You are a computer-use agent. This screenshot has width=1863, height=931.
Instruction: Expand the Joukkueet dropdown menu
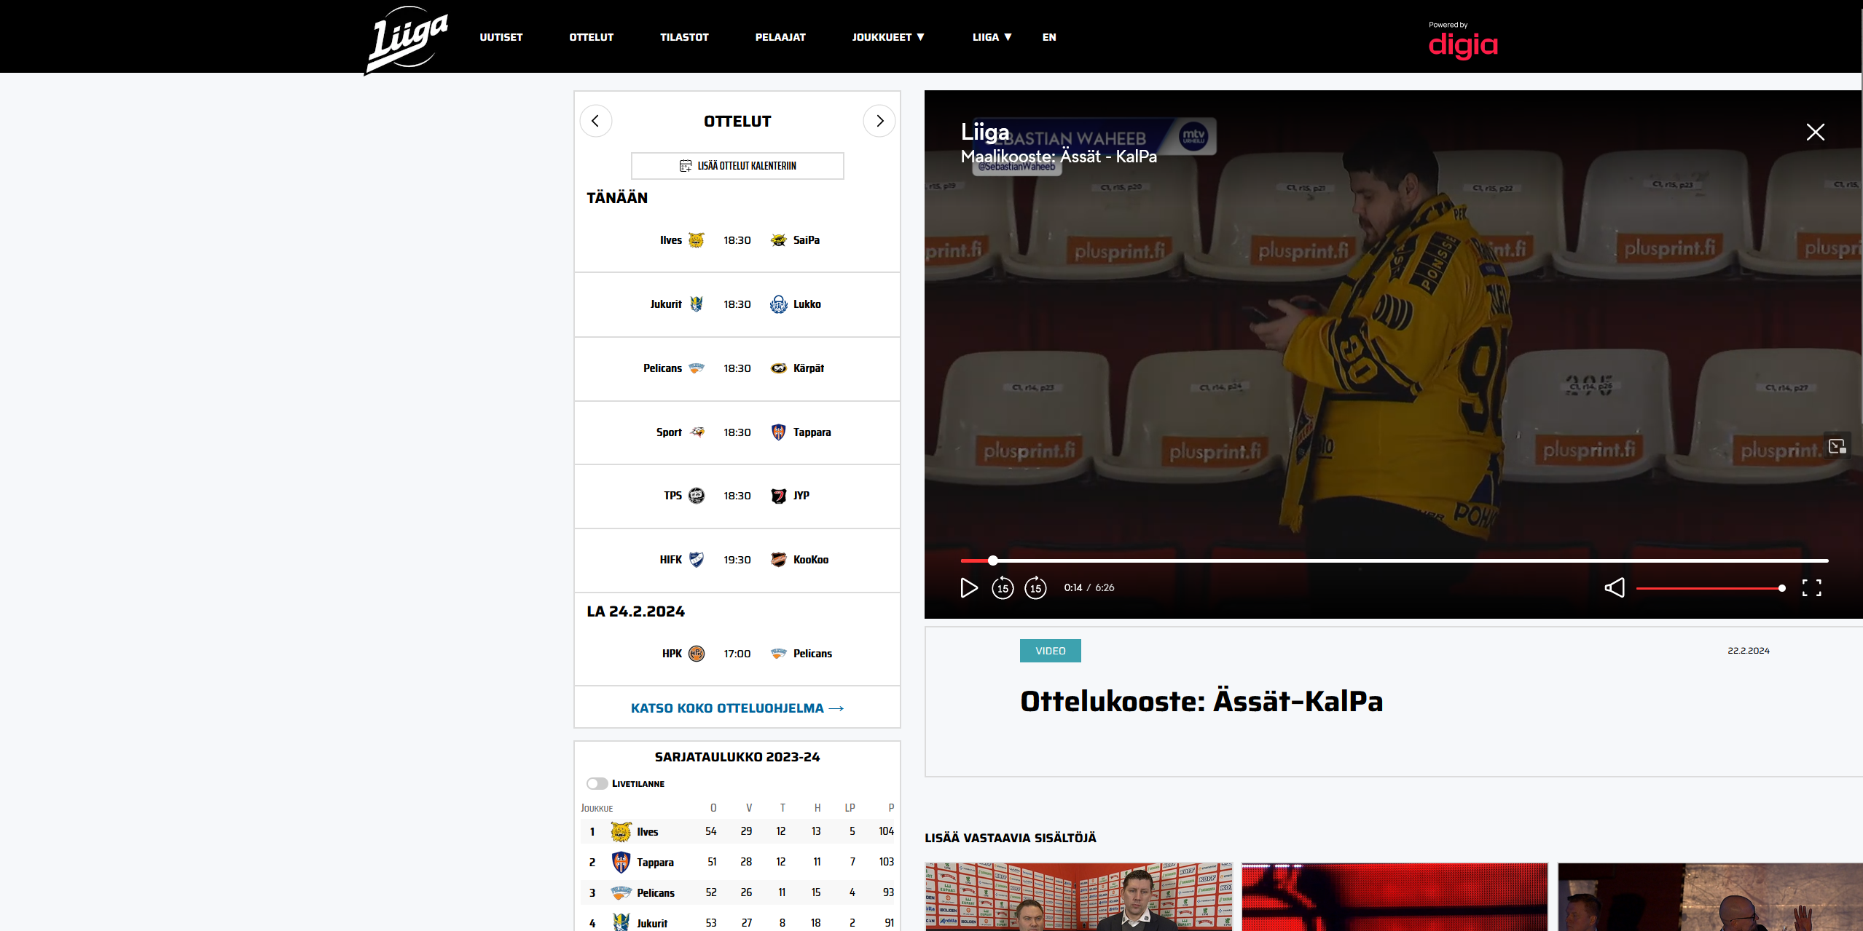(x=887, y=37)
